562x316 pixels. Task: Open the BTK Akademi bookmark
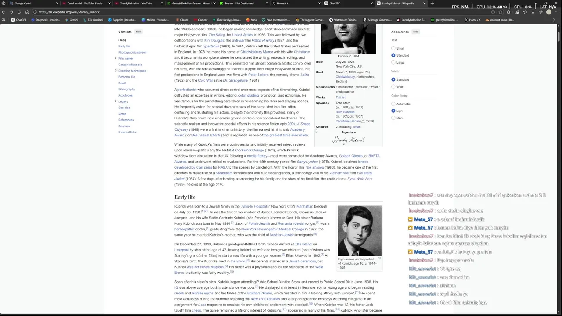(x=93, y=20)
